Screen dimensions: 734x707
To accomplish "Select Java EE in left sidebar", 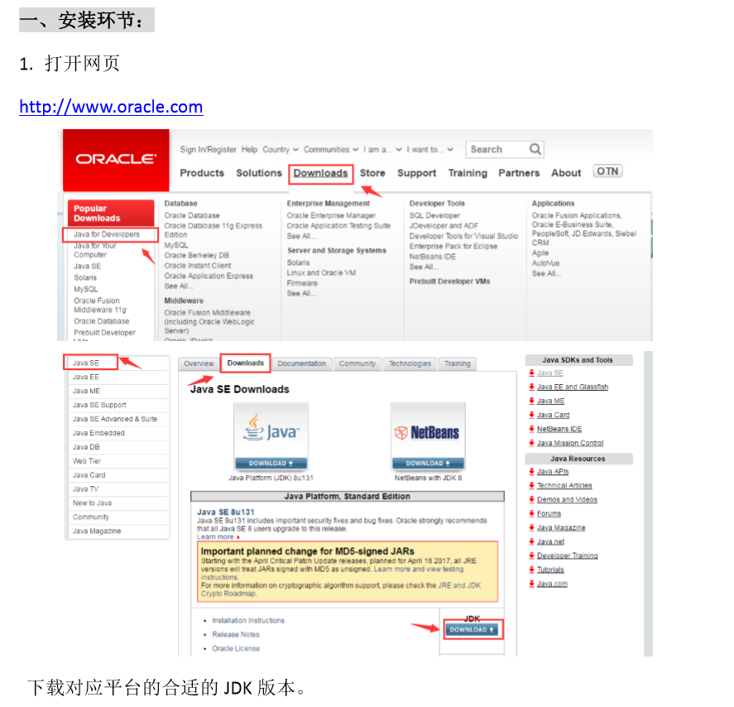I will [86, 377].
